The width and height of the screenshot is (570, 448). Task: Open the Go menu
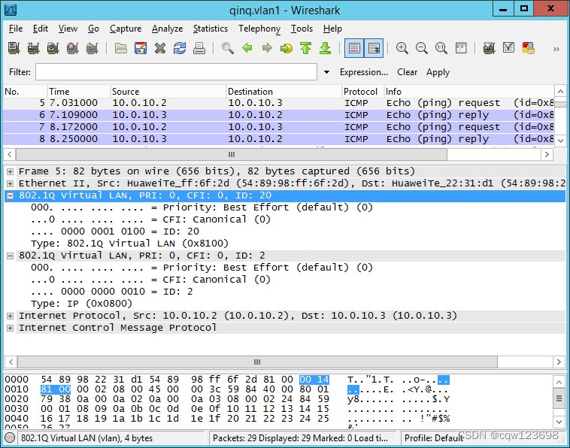(x=93, y=29)
